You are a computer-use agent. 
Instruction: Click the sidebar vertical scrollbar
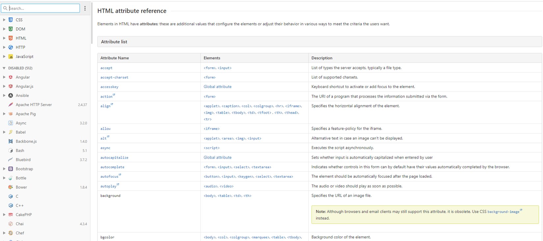tap(91, 23)
